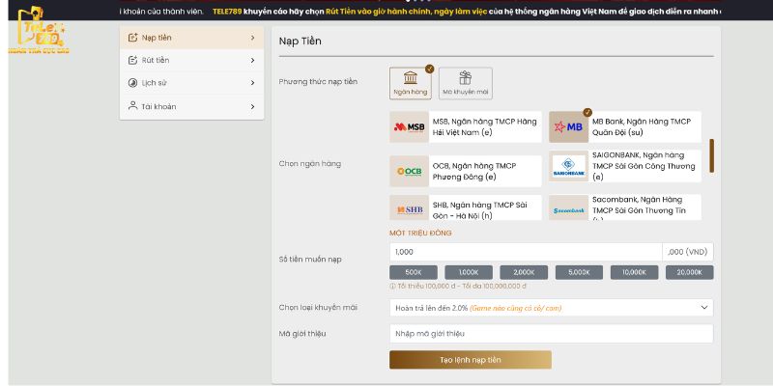Expand the Tài khoản menu chevron
Screen dimensions: 773x386
pos(252,106)
